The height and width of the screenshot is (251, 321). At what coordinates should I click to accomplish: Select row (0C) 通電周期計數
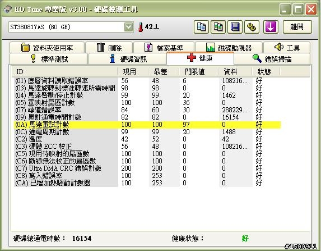click(147, 132)
